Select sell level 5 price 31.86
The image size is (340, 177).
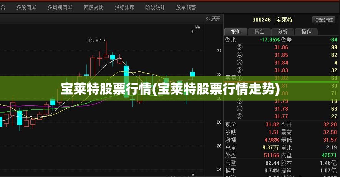coord(281,48)
